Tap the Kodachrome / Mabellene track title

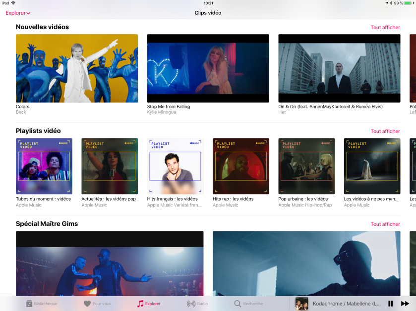point(347,304)
